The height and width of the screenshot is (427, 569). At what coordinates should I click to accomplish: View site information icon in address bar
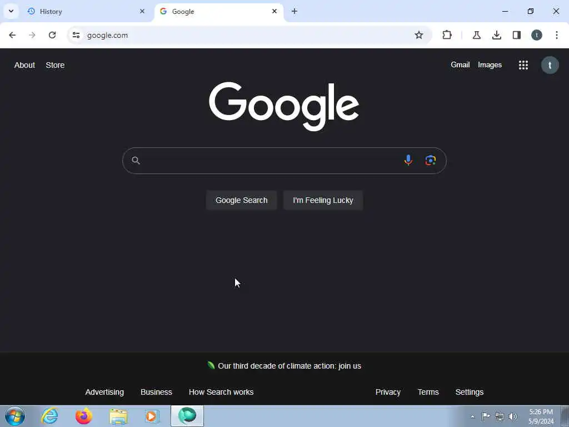76,35
